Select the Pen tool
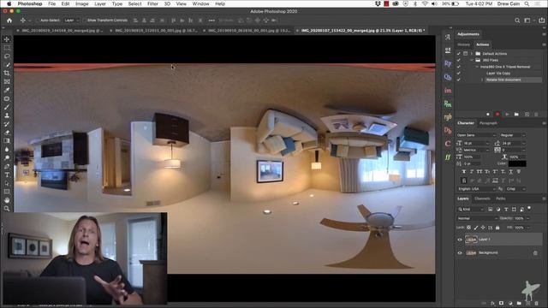 tap(7, 166)
